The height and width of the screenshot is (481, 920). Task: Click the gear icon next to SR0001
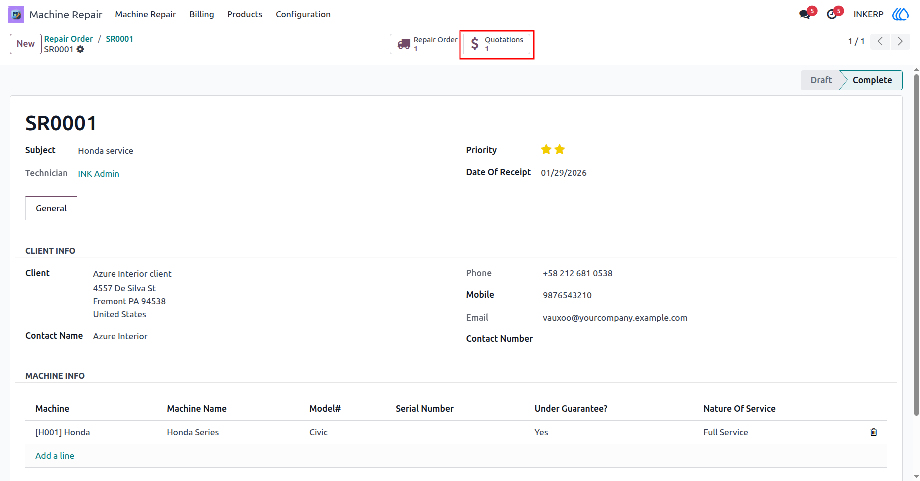80,49
